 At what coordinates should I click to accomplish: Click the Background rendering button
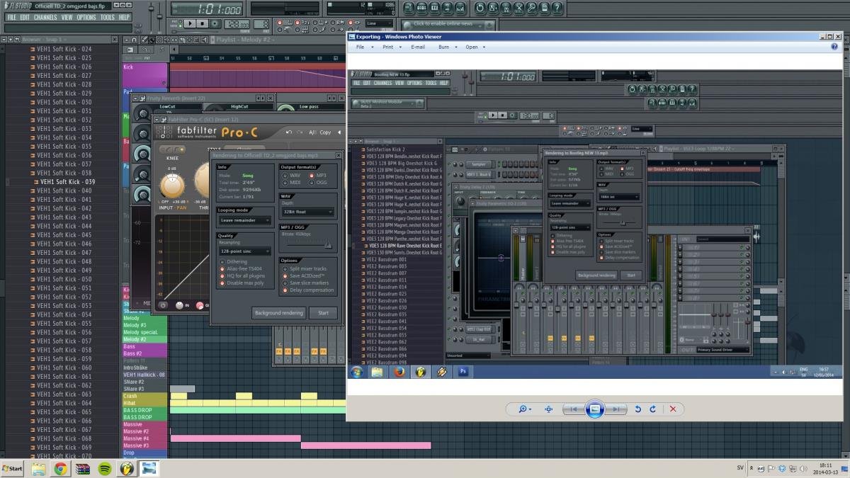click(278, 312)
